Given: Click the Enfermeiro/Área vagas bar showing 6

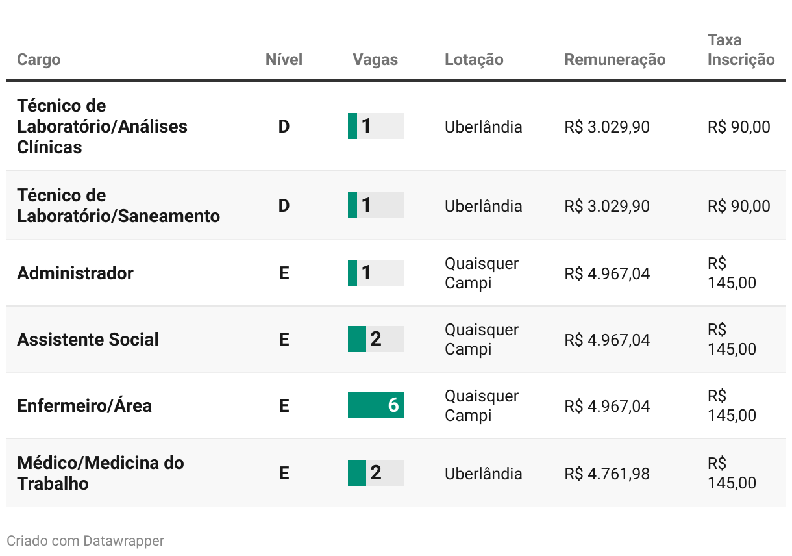Looking at the screenshot, I should tap(376, 405).
